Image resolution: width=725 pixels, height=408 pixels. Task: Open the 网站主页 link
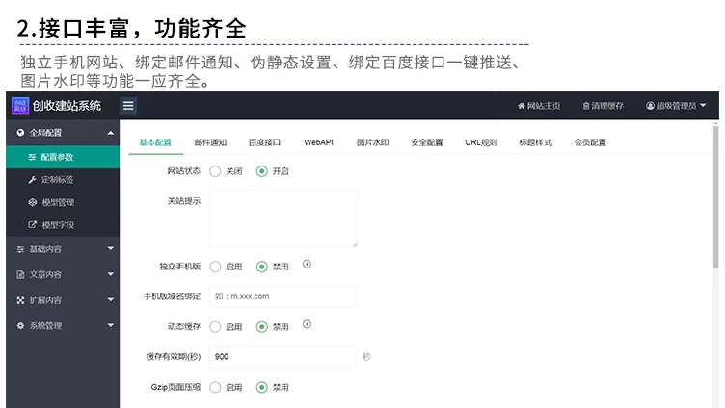pos(544,106)
